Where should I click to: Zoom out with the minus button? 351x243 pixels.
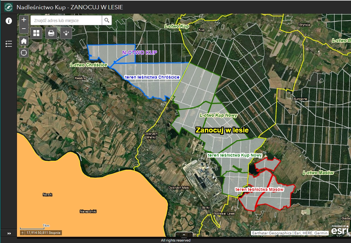24,29
